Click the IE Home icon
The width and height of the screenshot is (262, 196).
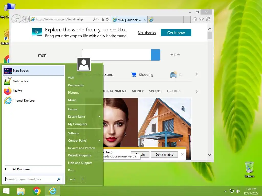(195, 19)
